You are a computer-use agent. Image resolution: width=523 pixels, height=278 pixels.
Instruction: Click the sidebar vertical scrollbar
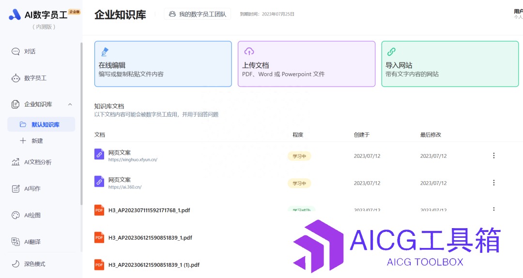point(81,124)
